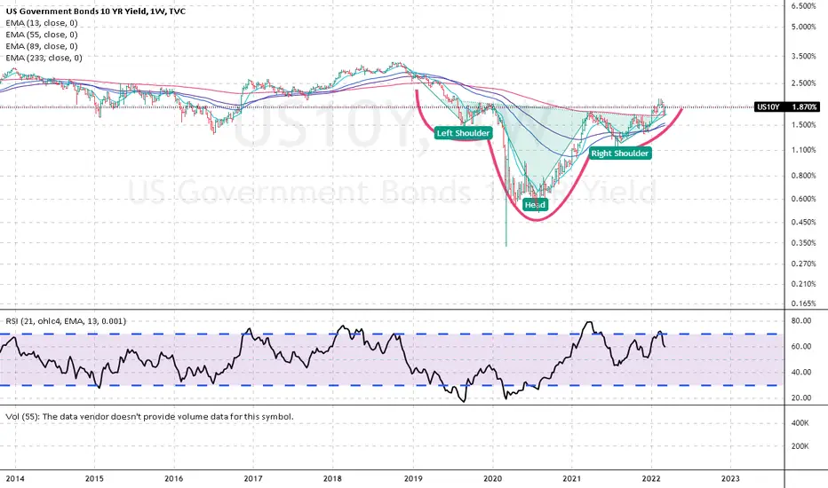Click the 20.00 RSI axis value

pos(803,397)
